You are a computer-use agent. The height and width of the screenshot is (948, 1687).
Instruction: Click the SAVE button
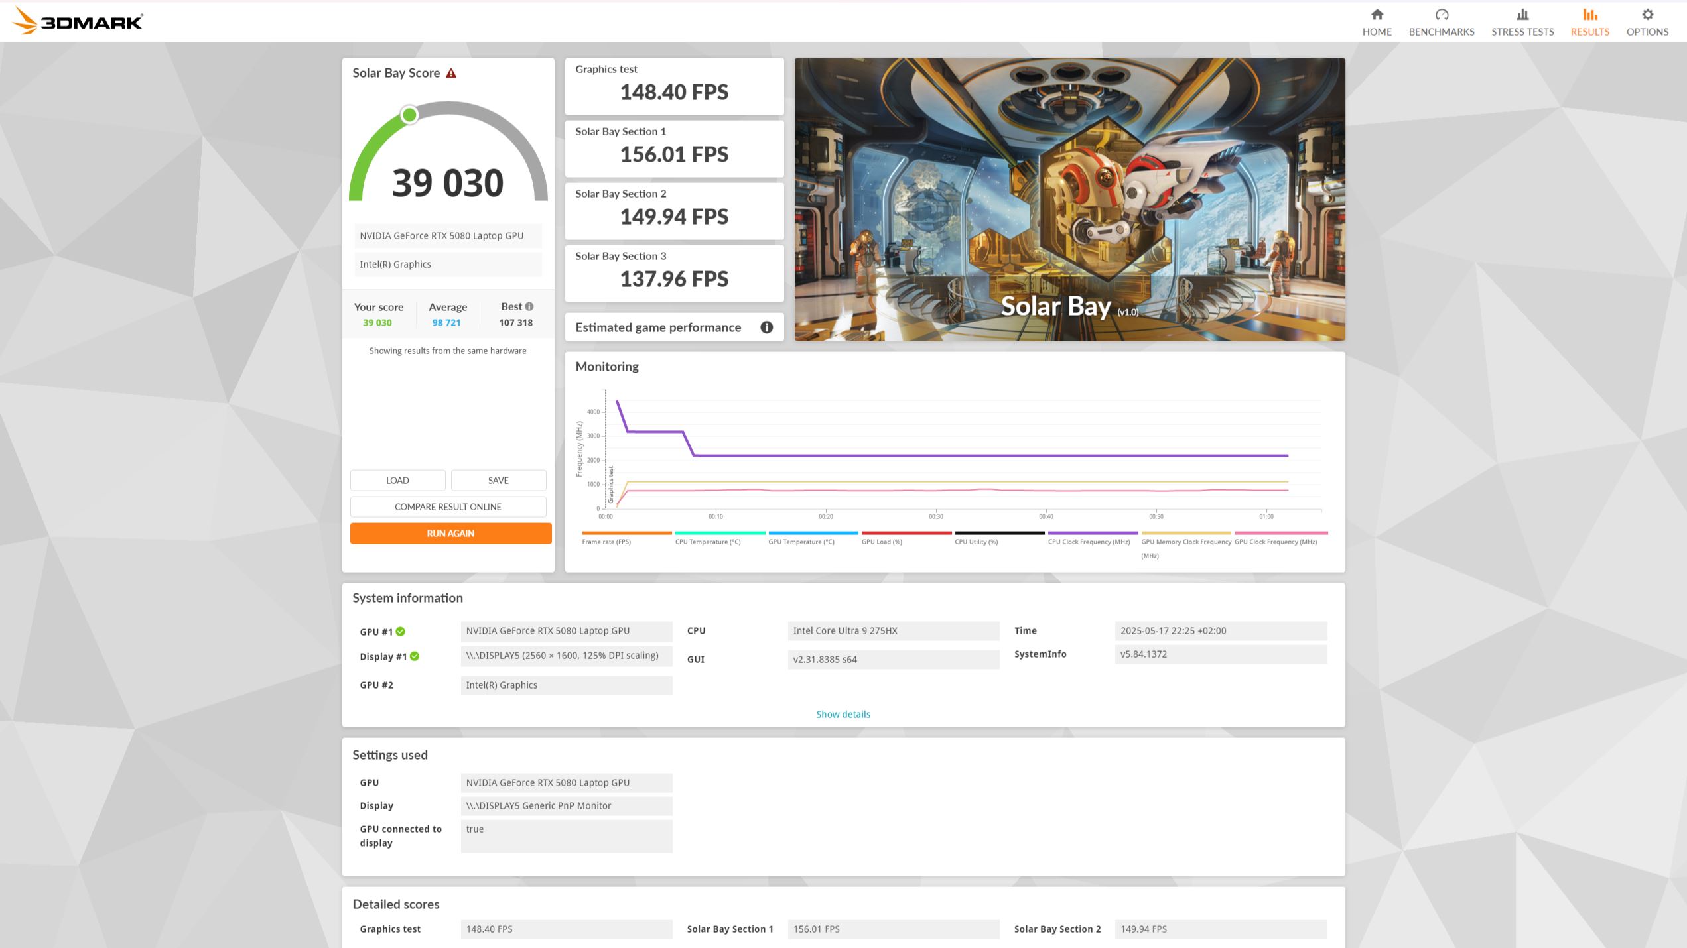click(x=498, y=480)
